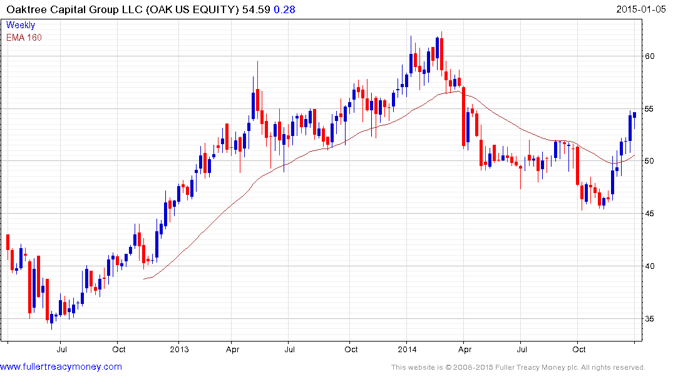Click the 'EMA 160' legend label

pyautogui.click(x=24, y=38)
